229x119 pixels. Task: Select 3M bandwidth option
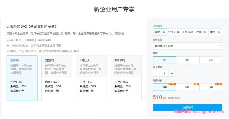(188, 60)
